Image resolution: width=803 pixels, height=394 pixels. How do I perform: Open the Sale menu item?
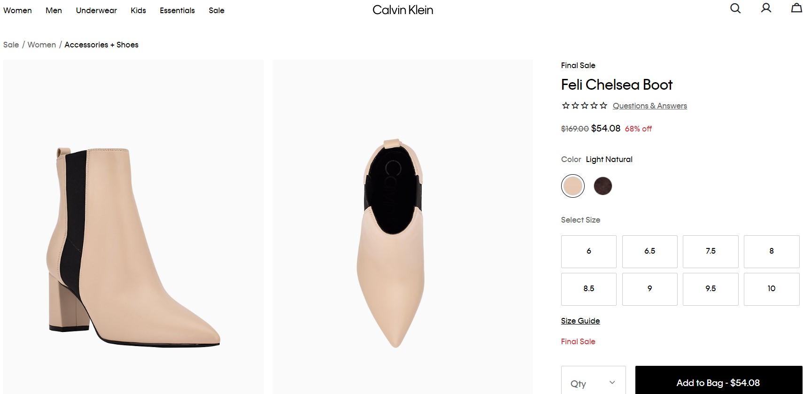click(x=216, y=10)
